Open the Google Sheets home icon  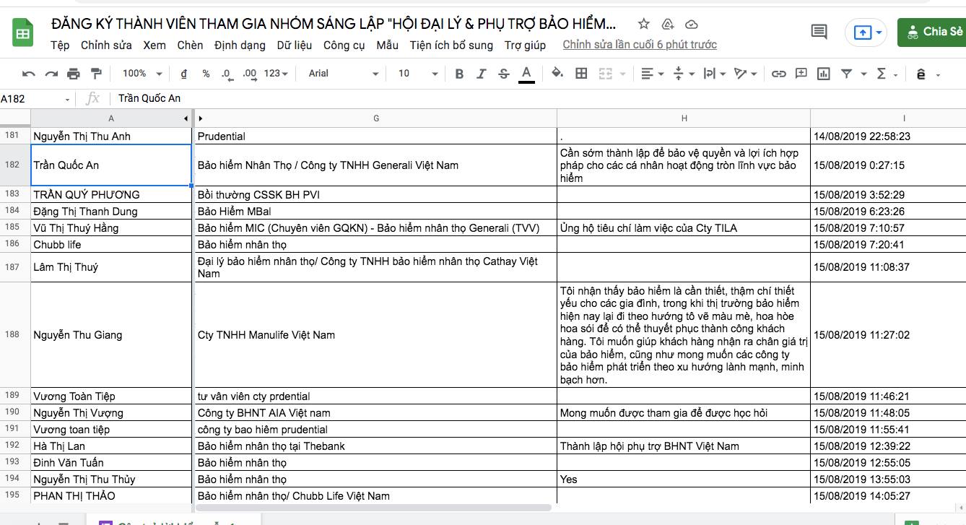click(23, 32)
